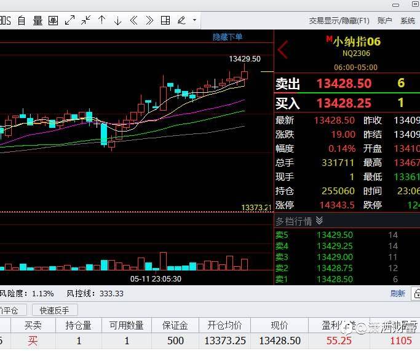Click the 量 volume toolbar icon
This screenshot has width=420, height=351.
pyautogui.click(x=38, y=20)
